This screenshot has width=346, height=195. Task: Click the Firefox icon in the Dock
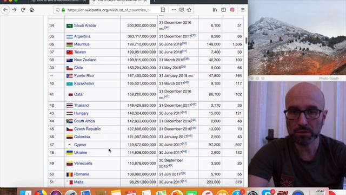[x=41, y=192]
